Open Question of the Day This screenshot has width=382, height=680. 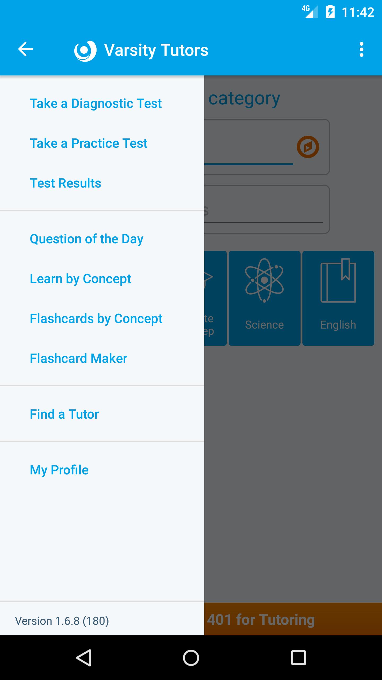click(x=86, y=239)
